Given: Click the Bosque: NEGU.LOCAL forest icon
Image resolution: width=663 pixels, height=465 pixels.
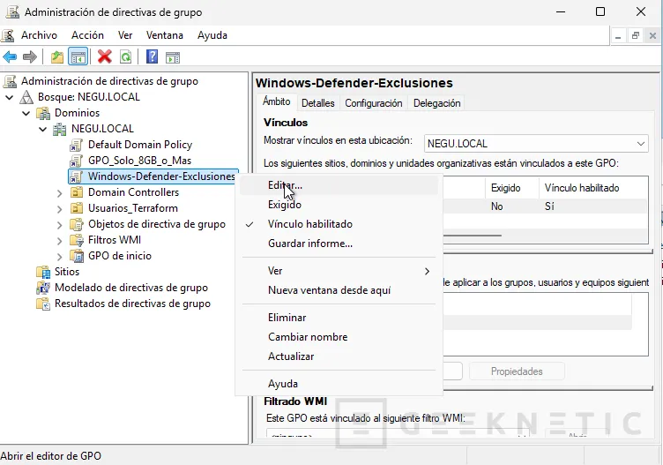Looking at the screenshot, I should tap(26, 97).
